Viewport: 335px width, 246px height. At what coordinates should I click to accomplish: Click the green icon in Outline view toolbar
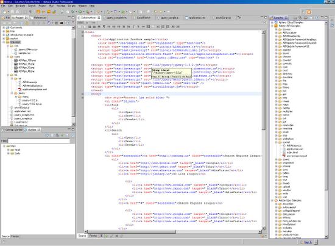point(62,135)
